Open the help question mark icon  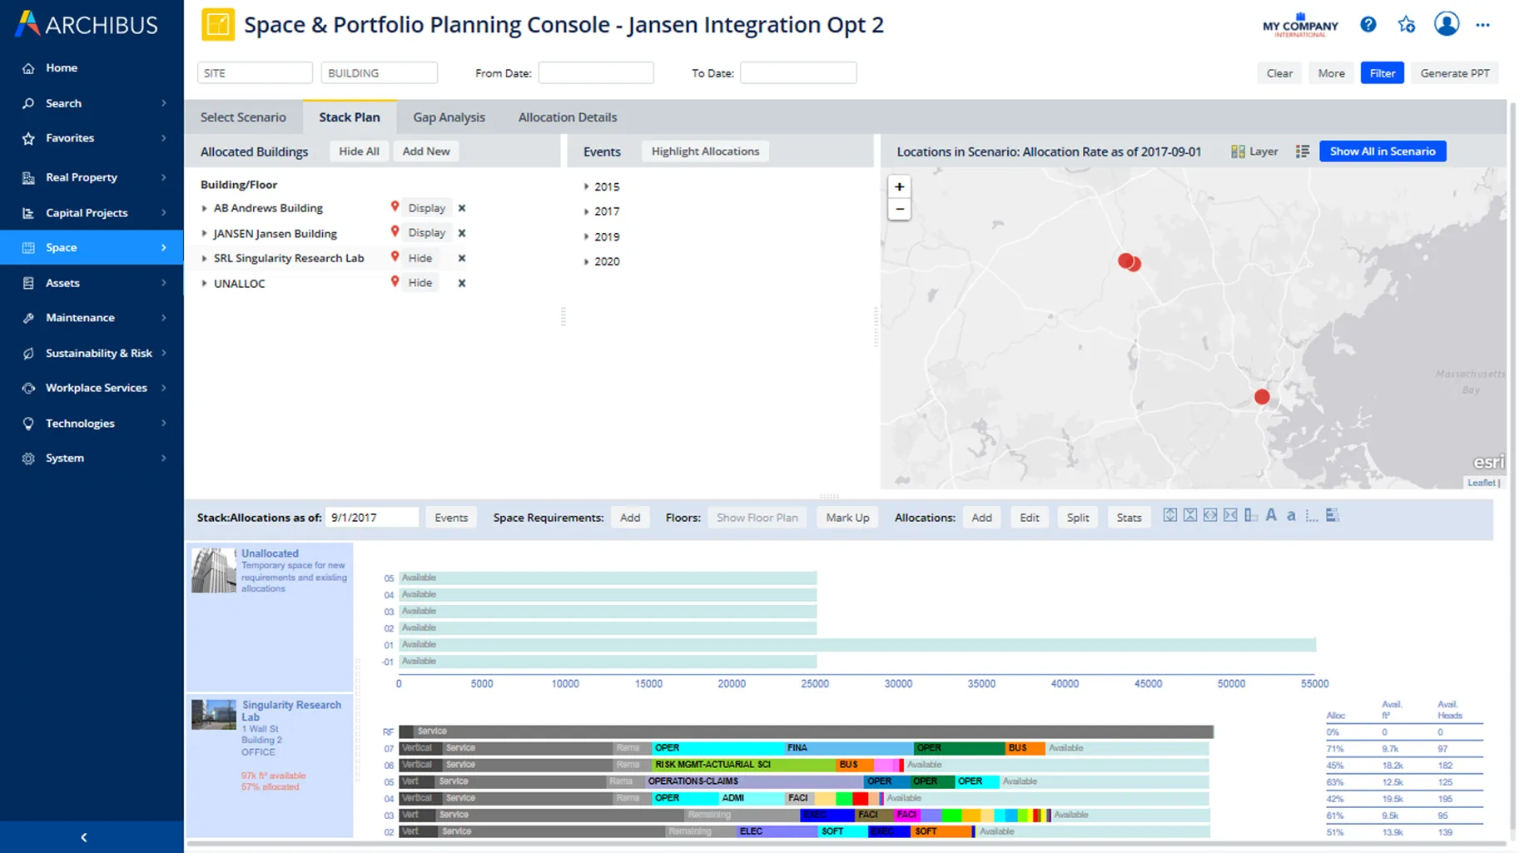[x=1368, y=25]
